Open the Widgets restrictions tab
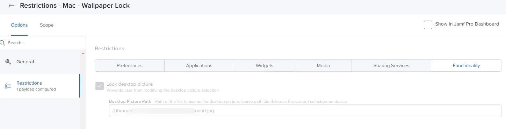The height and width of the screenshot is (129, 506). (x=265, y=65)
